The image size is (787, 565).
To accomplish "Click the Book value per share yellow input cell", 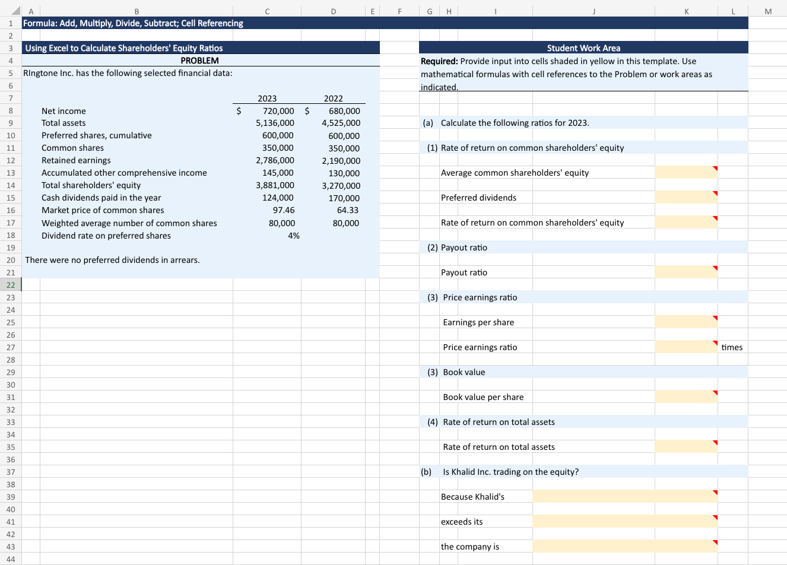I will coord(686,397).
